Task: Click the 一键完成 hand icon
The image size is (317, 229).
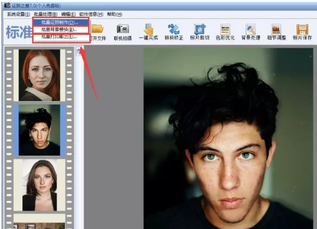Action: pyautogui.click(x=148, y=29)
